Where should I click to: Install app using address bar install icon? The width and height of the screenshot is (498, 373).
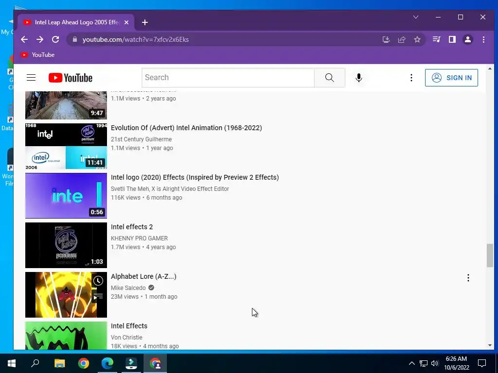point(386,40)
